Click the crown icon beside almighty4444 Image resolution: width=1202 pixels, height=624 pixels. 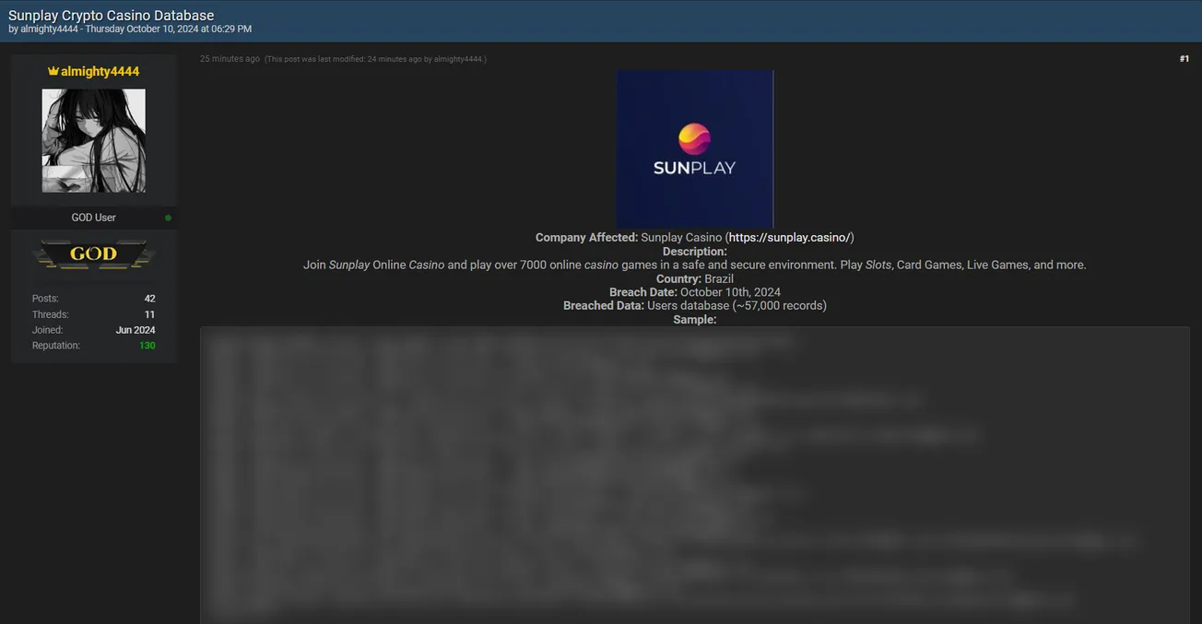coord(53,72)
